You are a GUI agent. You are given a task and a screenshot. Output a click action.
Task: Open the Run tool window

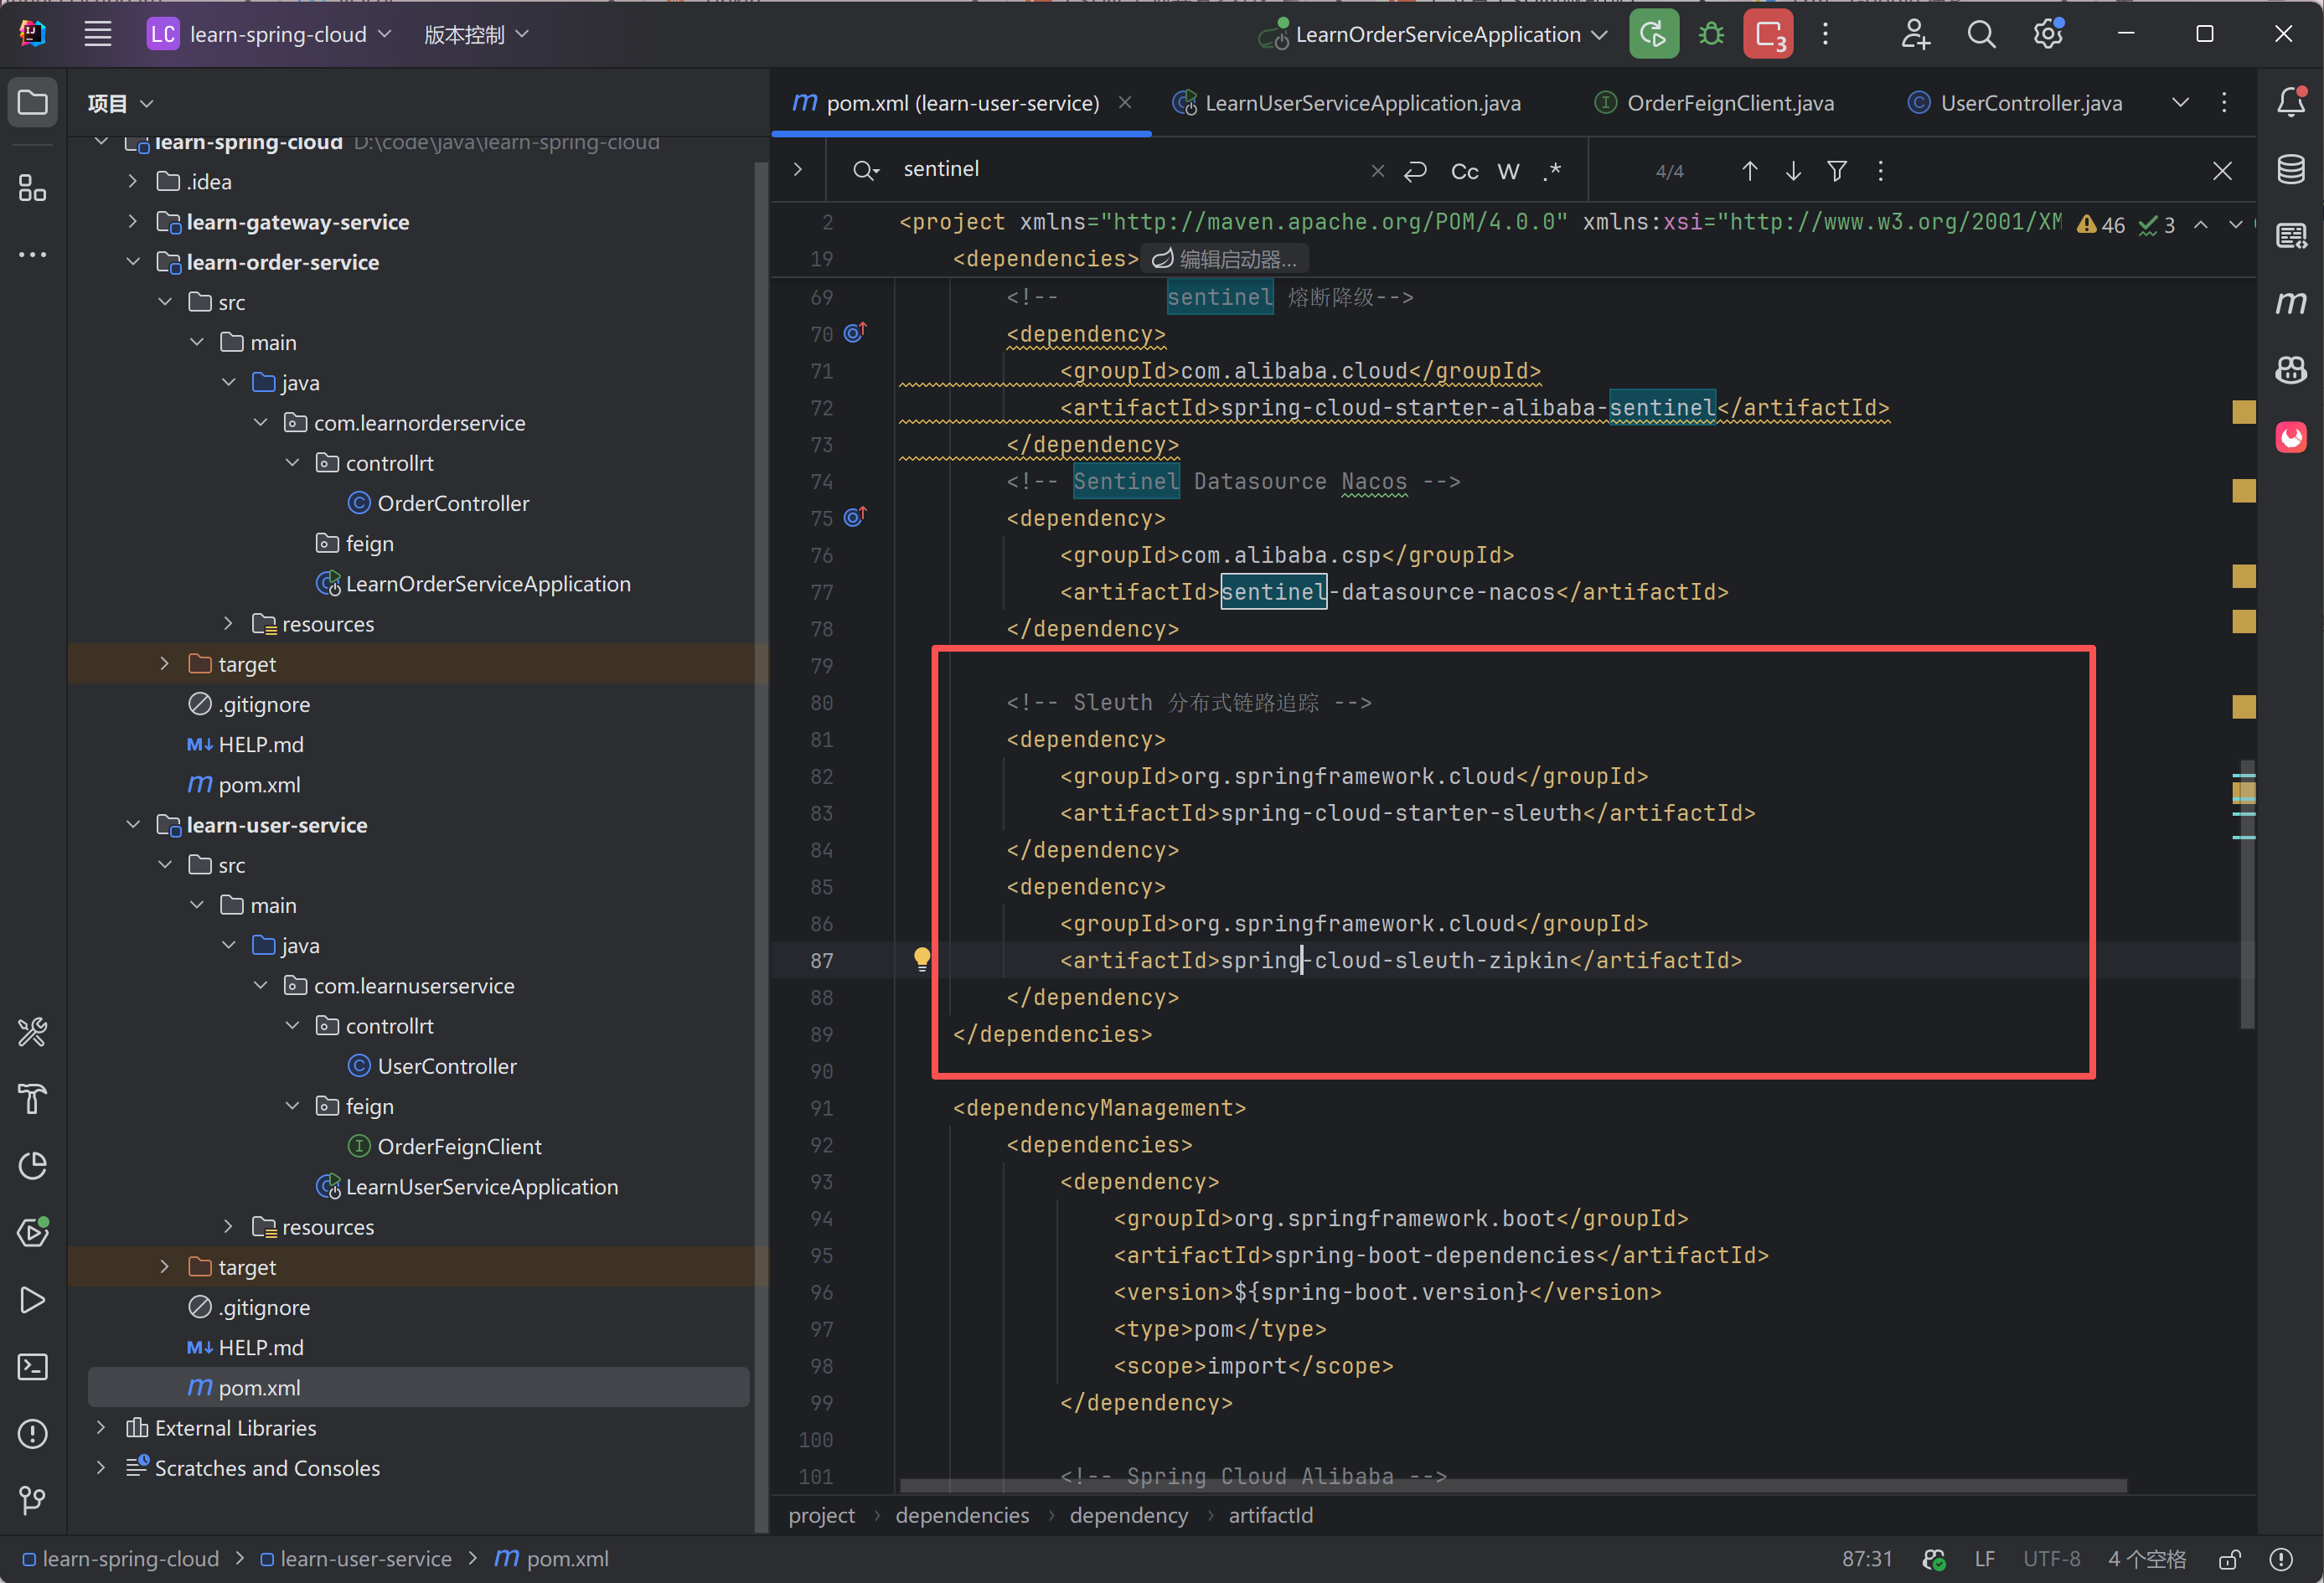click(x=33, y=1300)
